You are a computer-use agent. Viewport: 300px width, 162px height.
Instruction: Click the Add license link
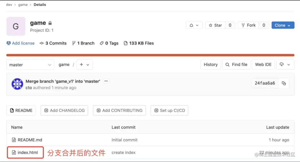pos(20,43)
